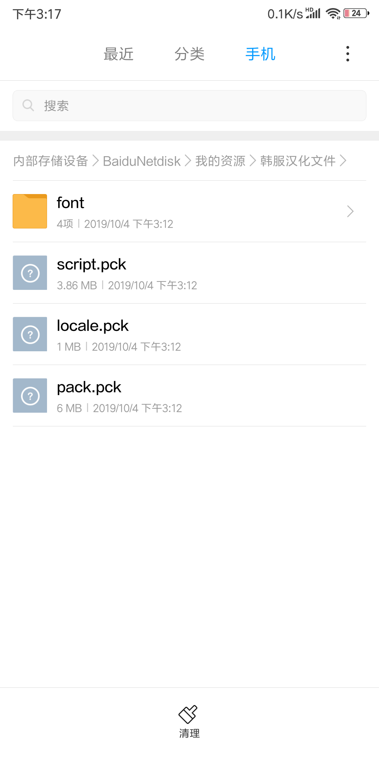Tap the 清理 broom cleanup icon
This screenshot has width=379, height=758.
pos(188,714)
